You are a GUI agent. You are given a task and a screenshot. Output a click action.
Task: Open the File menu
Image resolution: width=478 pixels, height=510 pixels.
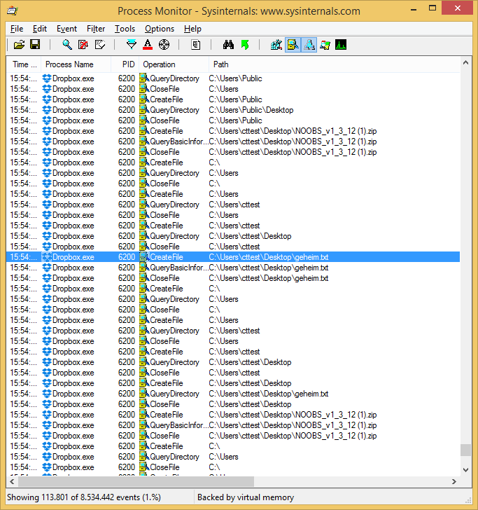[x=17, y=29]
